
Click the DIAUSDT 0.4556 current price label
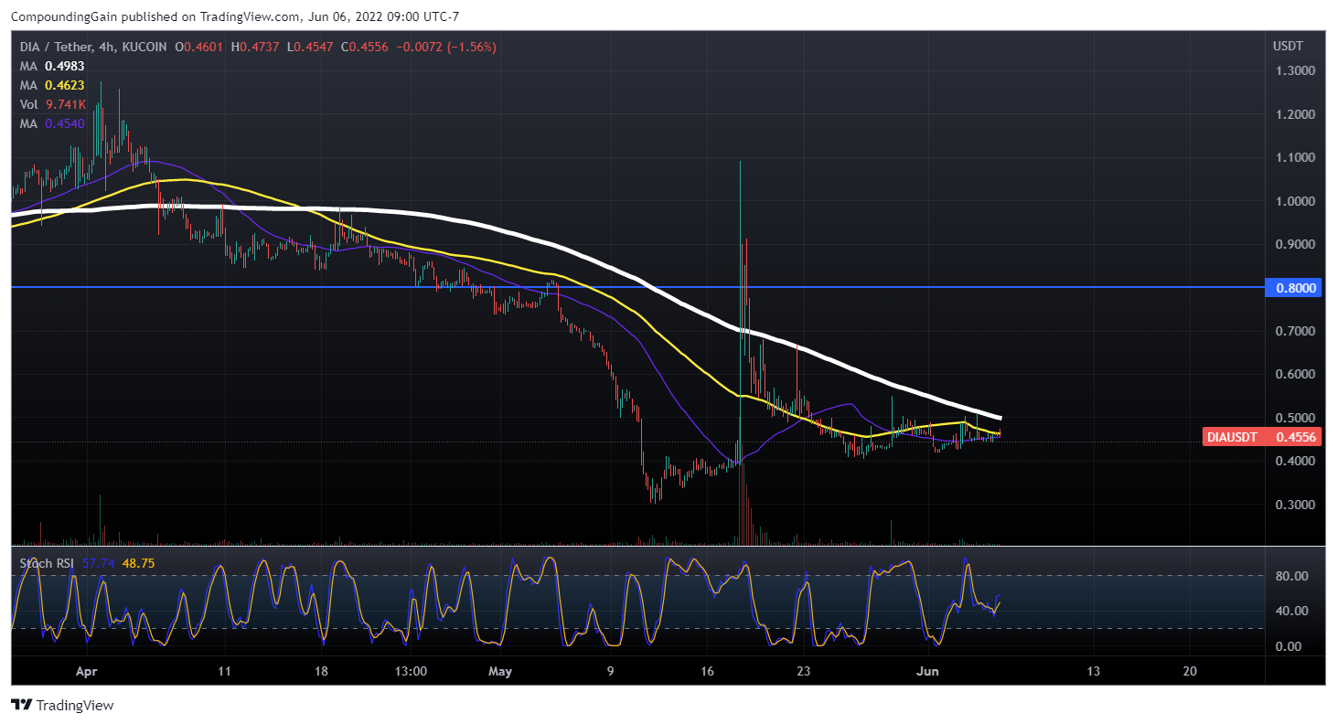pyautogui.click(x=1263, y=438)
